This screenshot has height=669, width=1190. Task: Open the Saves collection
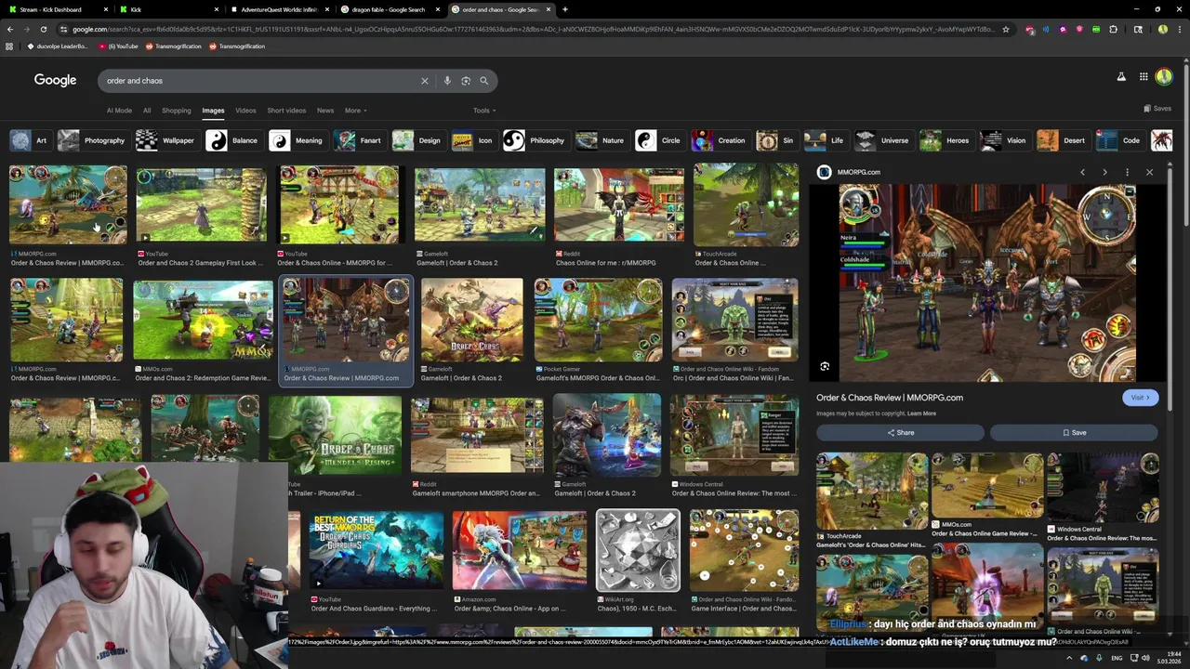(x=1157, y=109)
